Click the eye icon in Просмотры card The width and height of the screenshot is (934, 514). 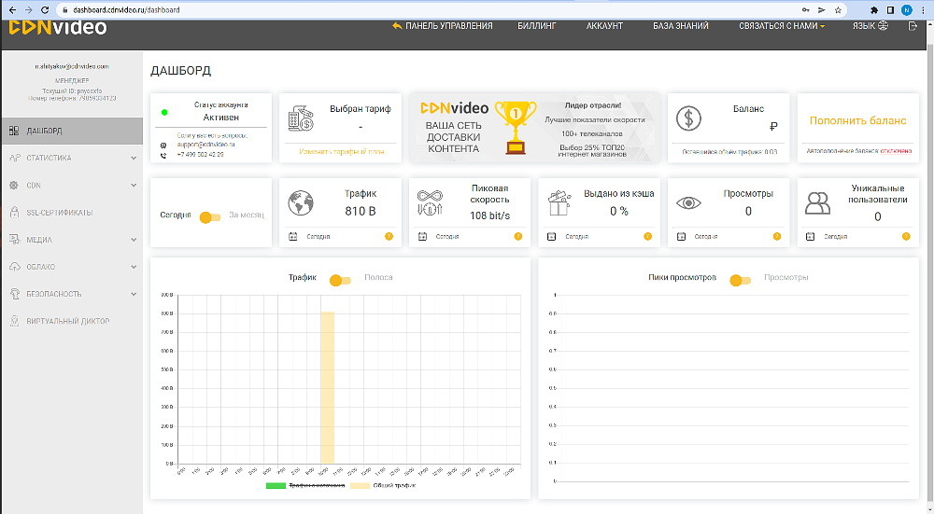click(688, 202)
